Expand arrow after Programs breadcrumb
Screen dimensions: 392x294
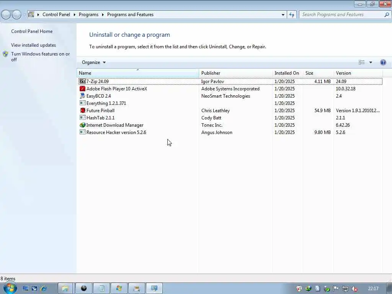(103, 15)
